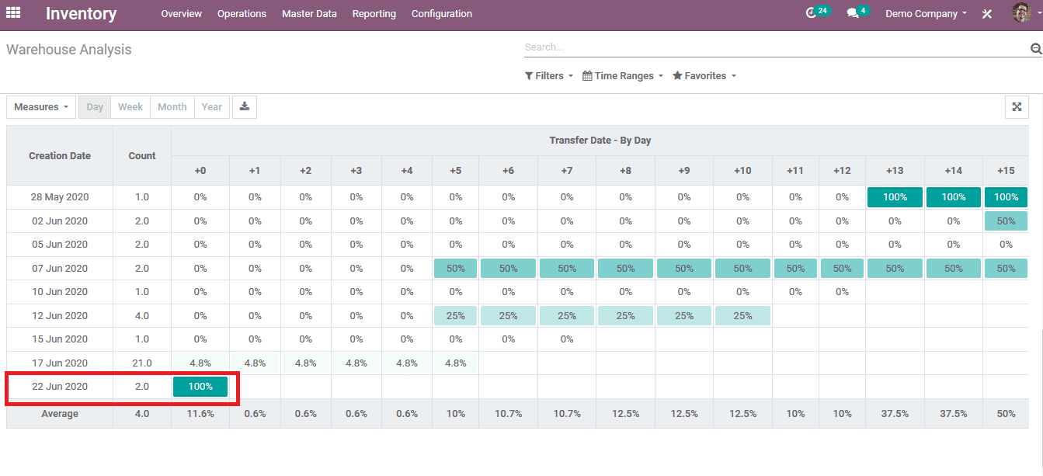Click 50% cell under +9 for 07 Jun
Screen dimensions: 1043x476
click(x=684, y=269)
